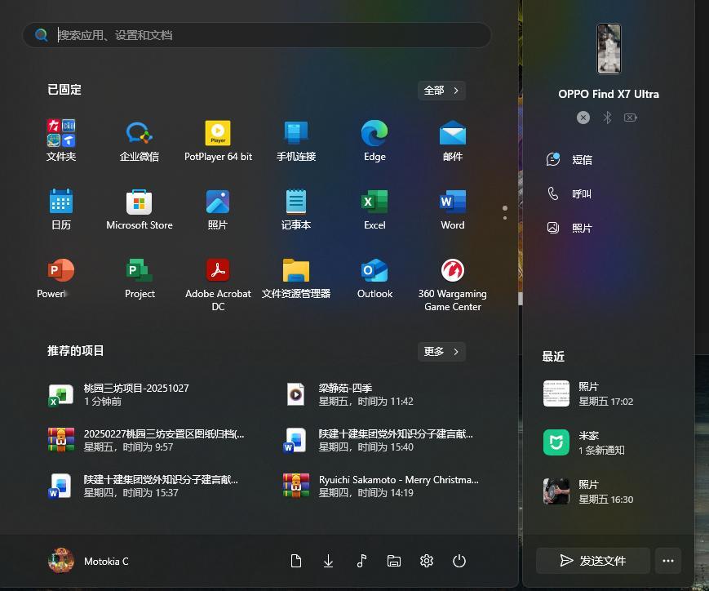Click 发送文件 send files button

point(593,561)
